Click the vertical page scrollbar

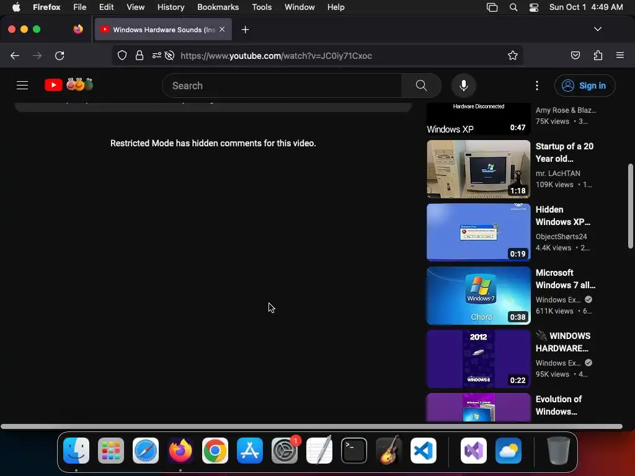click(x=630, y=206)
